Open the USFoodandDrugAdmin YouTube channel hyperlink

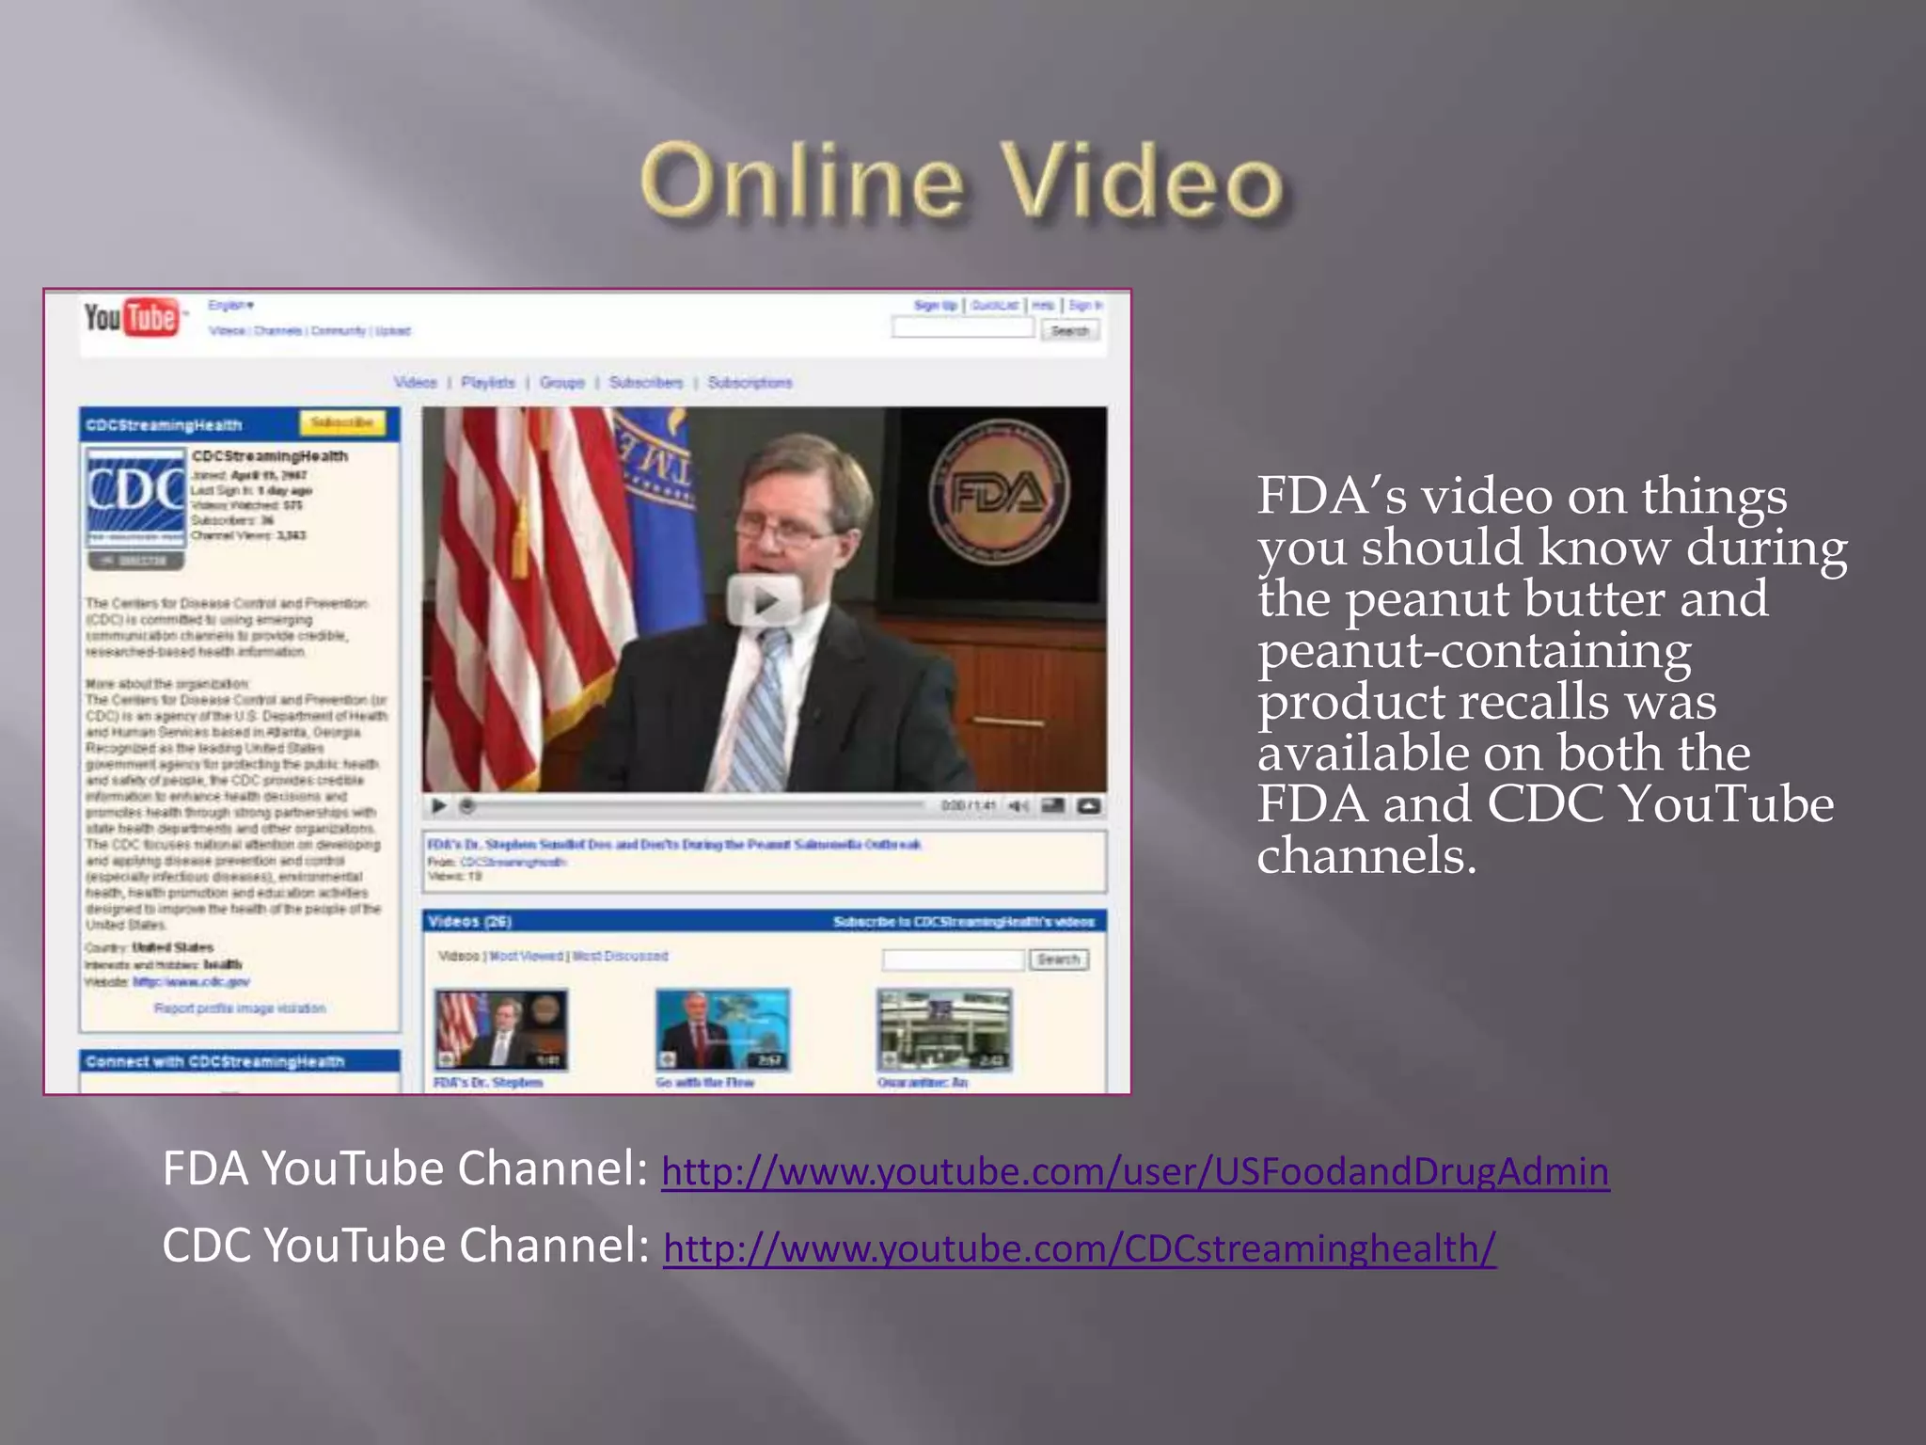1135,1172
